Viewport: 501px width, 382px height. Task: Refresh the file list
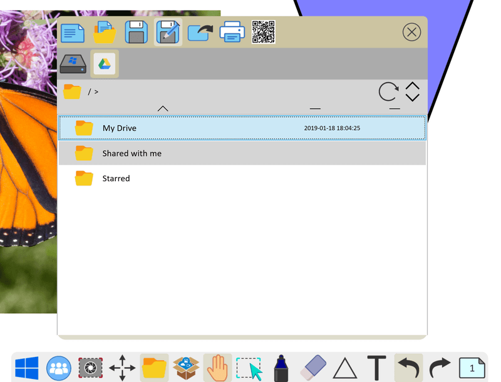tap(388, 92)
